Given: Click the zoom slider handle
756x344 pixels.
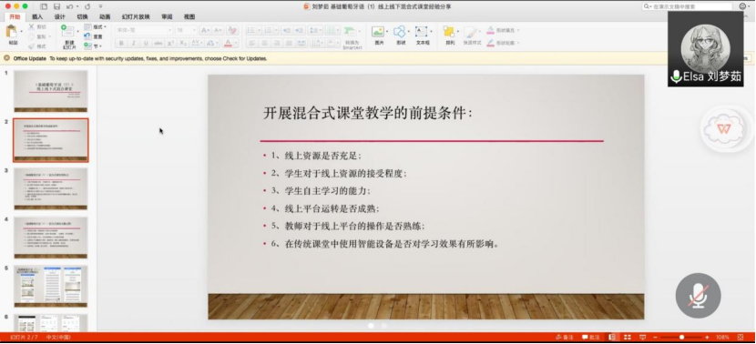Looking at the screenshot, I should coord(681,338).
